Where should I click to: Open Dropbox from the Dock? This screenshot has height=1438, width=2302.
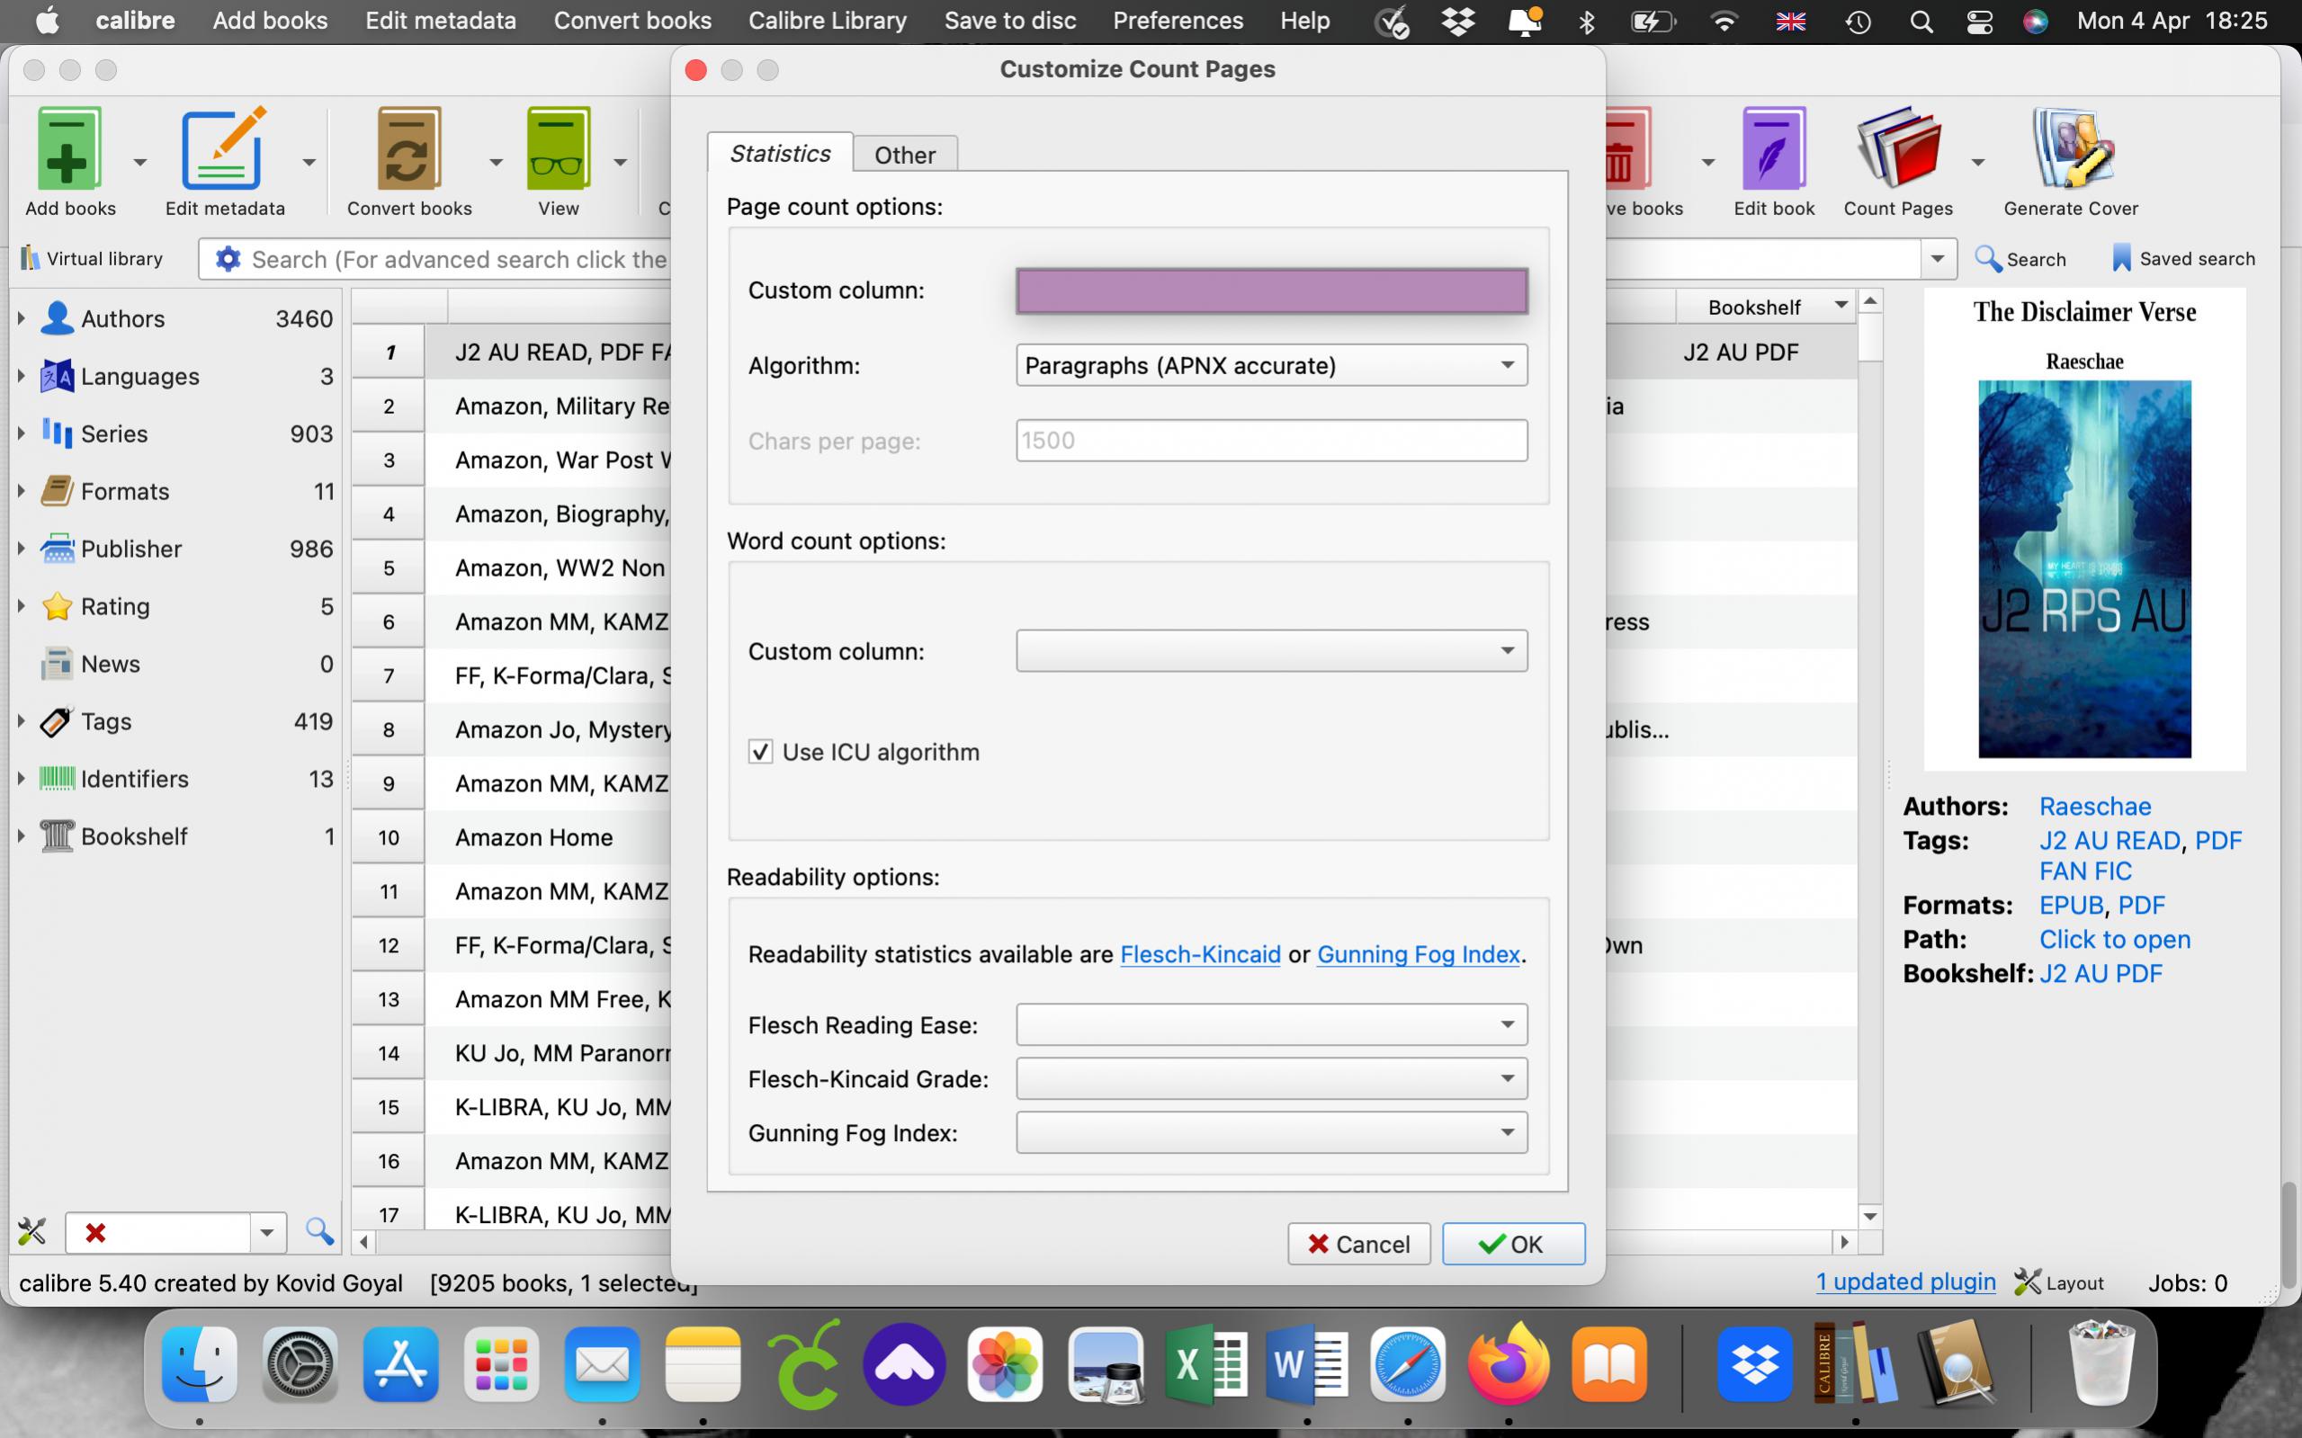pyautogui.click(x=1755, y=1365)
